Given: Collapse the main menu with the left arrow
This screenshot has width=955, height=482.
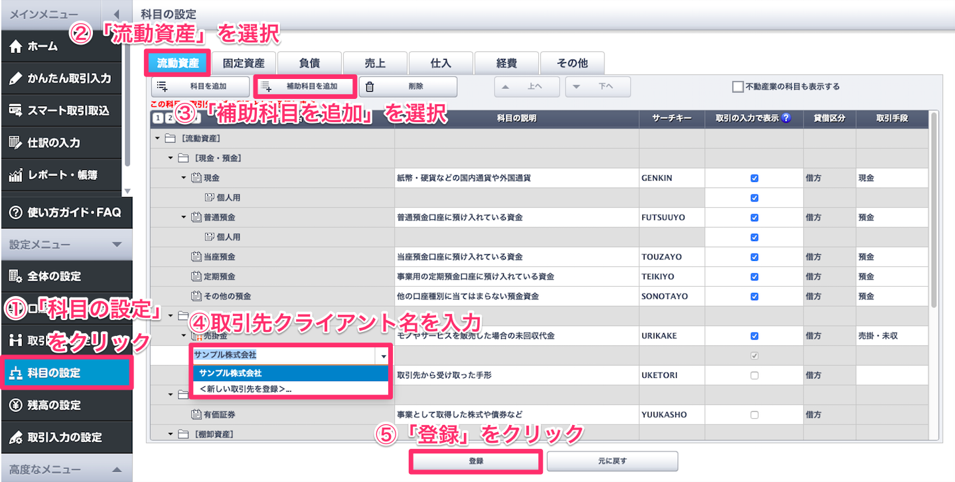Looking at the screenshot, I should click(116, 14).
